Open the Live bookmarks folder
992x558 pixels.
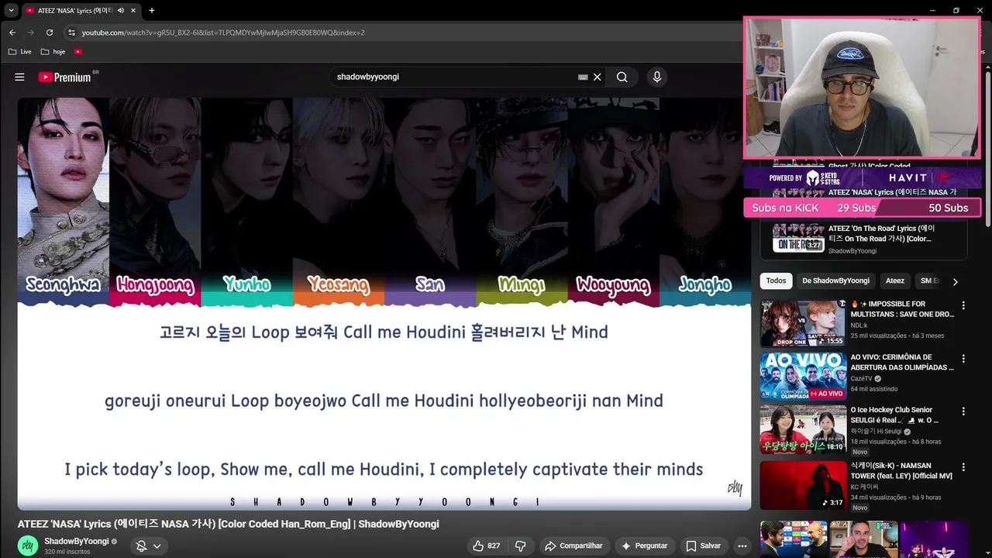20,52
